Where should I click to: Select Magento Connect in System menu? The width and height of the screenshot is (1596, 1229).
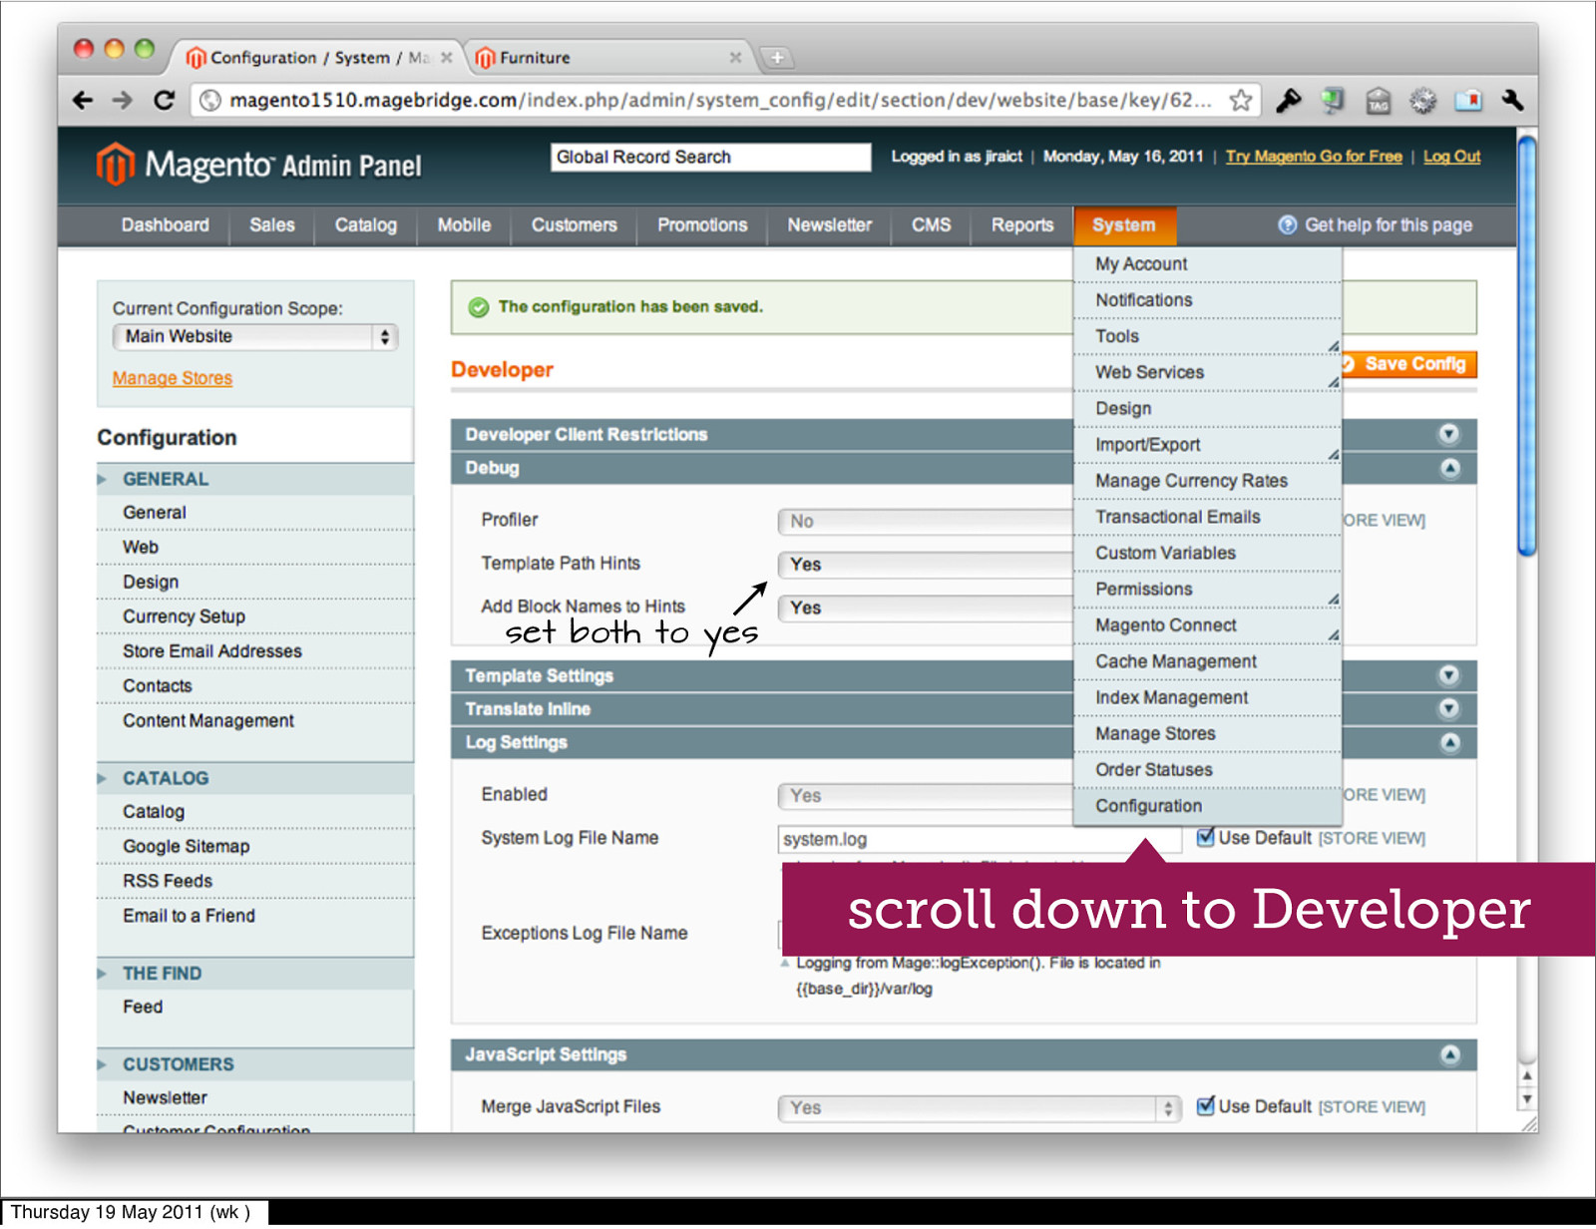[x=1207, y=625]
